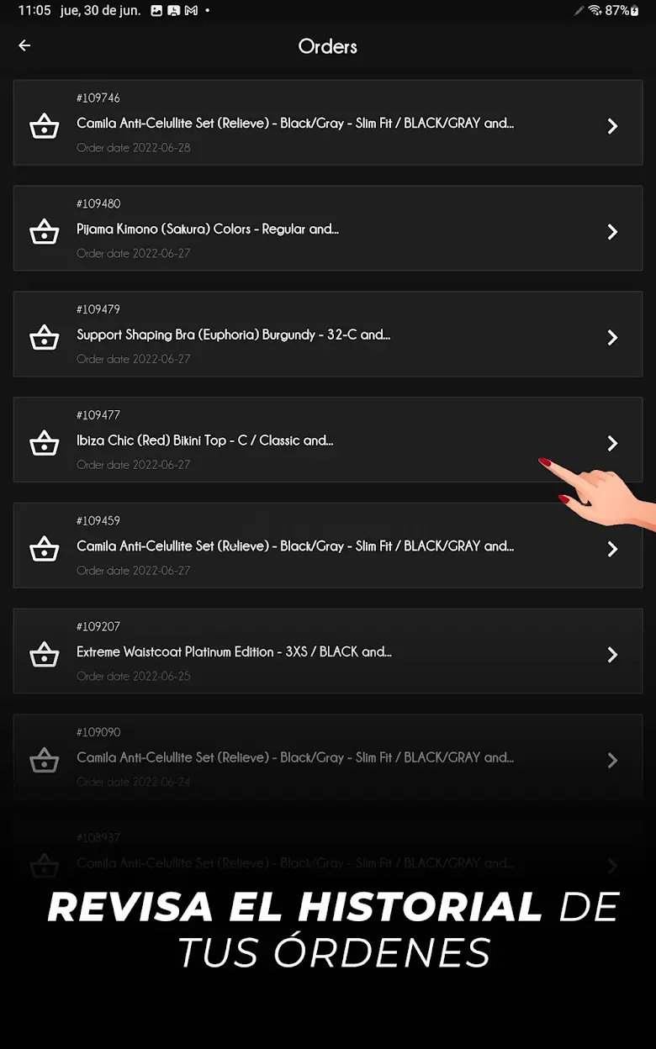Open the chevron of order #109459

612,549
